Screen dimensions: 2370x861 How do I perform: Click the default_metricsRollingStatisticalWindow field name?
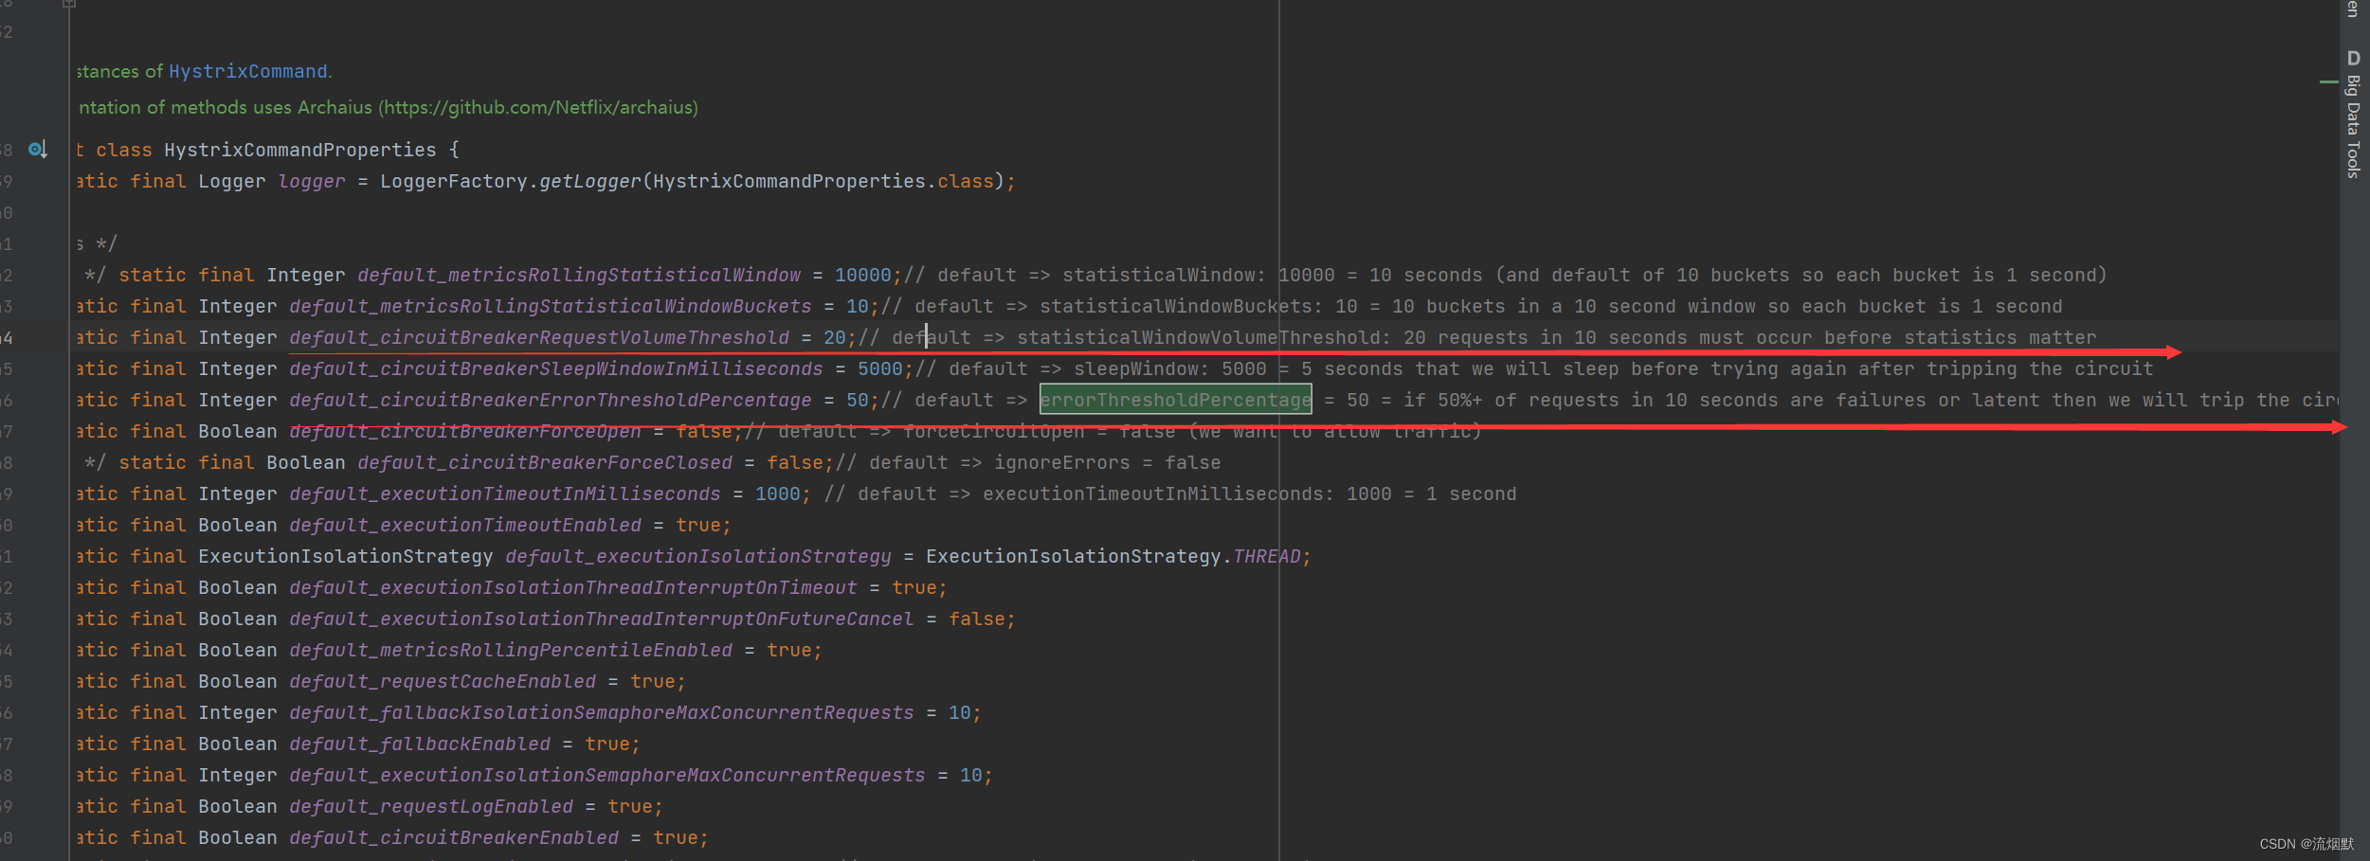(x=579, y=275)
